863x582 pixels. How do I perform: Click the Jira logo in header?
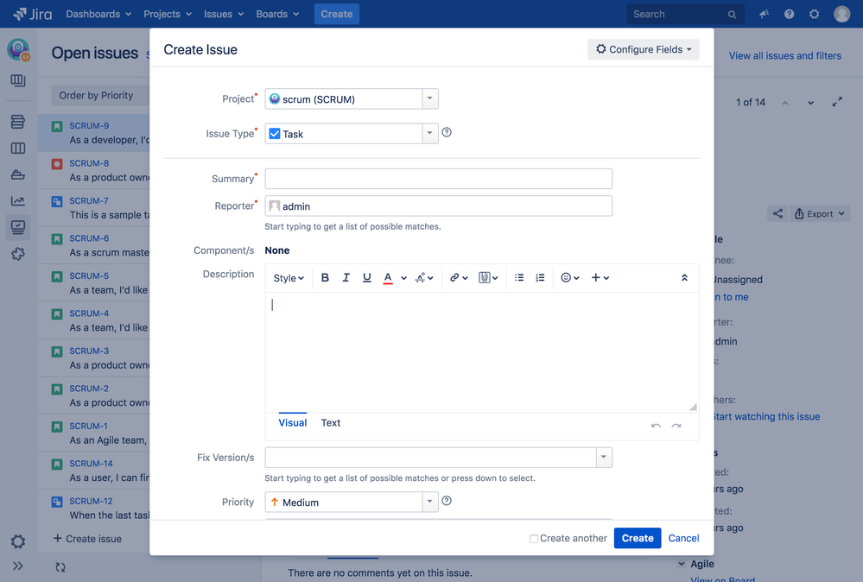33,14
